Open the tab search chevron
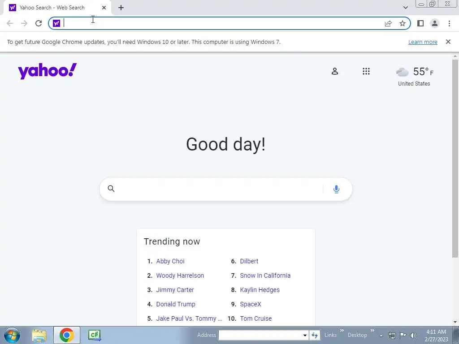 [405, 8]
